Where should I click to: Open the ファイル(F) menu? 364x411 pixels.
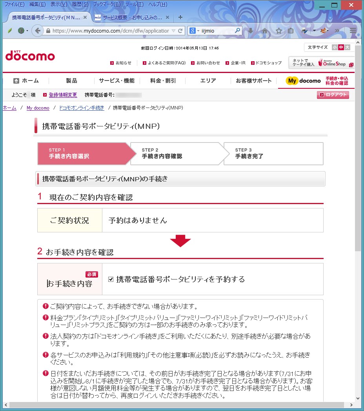(15, 4)
